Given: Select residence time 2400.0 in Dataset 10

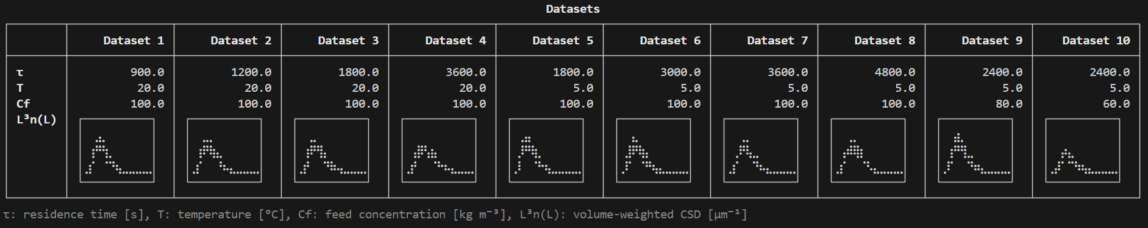Looking at the screenshot, I should (x=1110, y=72).
